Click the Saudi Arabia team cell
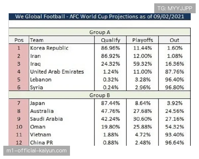This screenshot has height=159, width=199. (46, 119)
